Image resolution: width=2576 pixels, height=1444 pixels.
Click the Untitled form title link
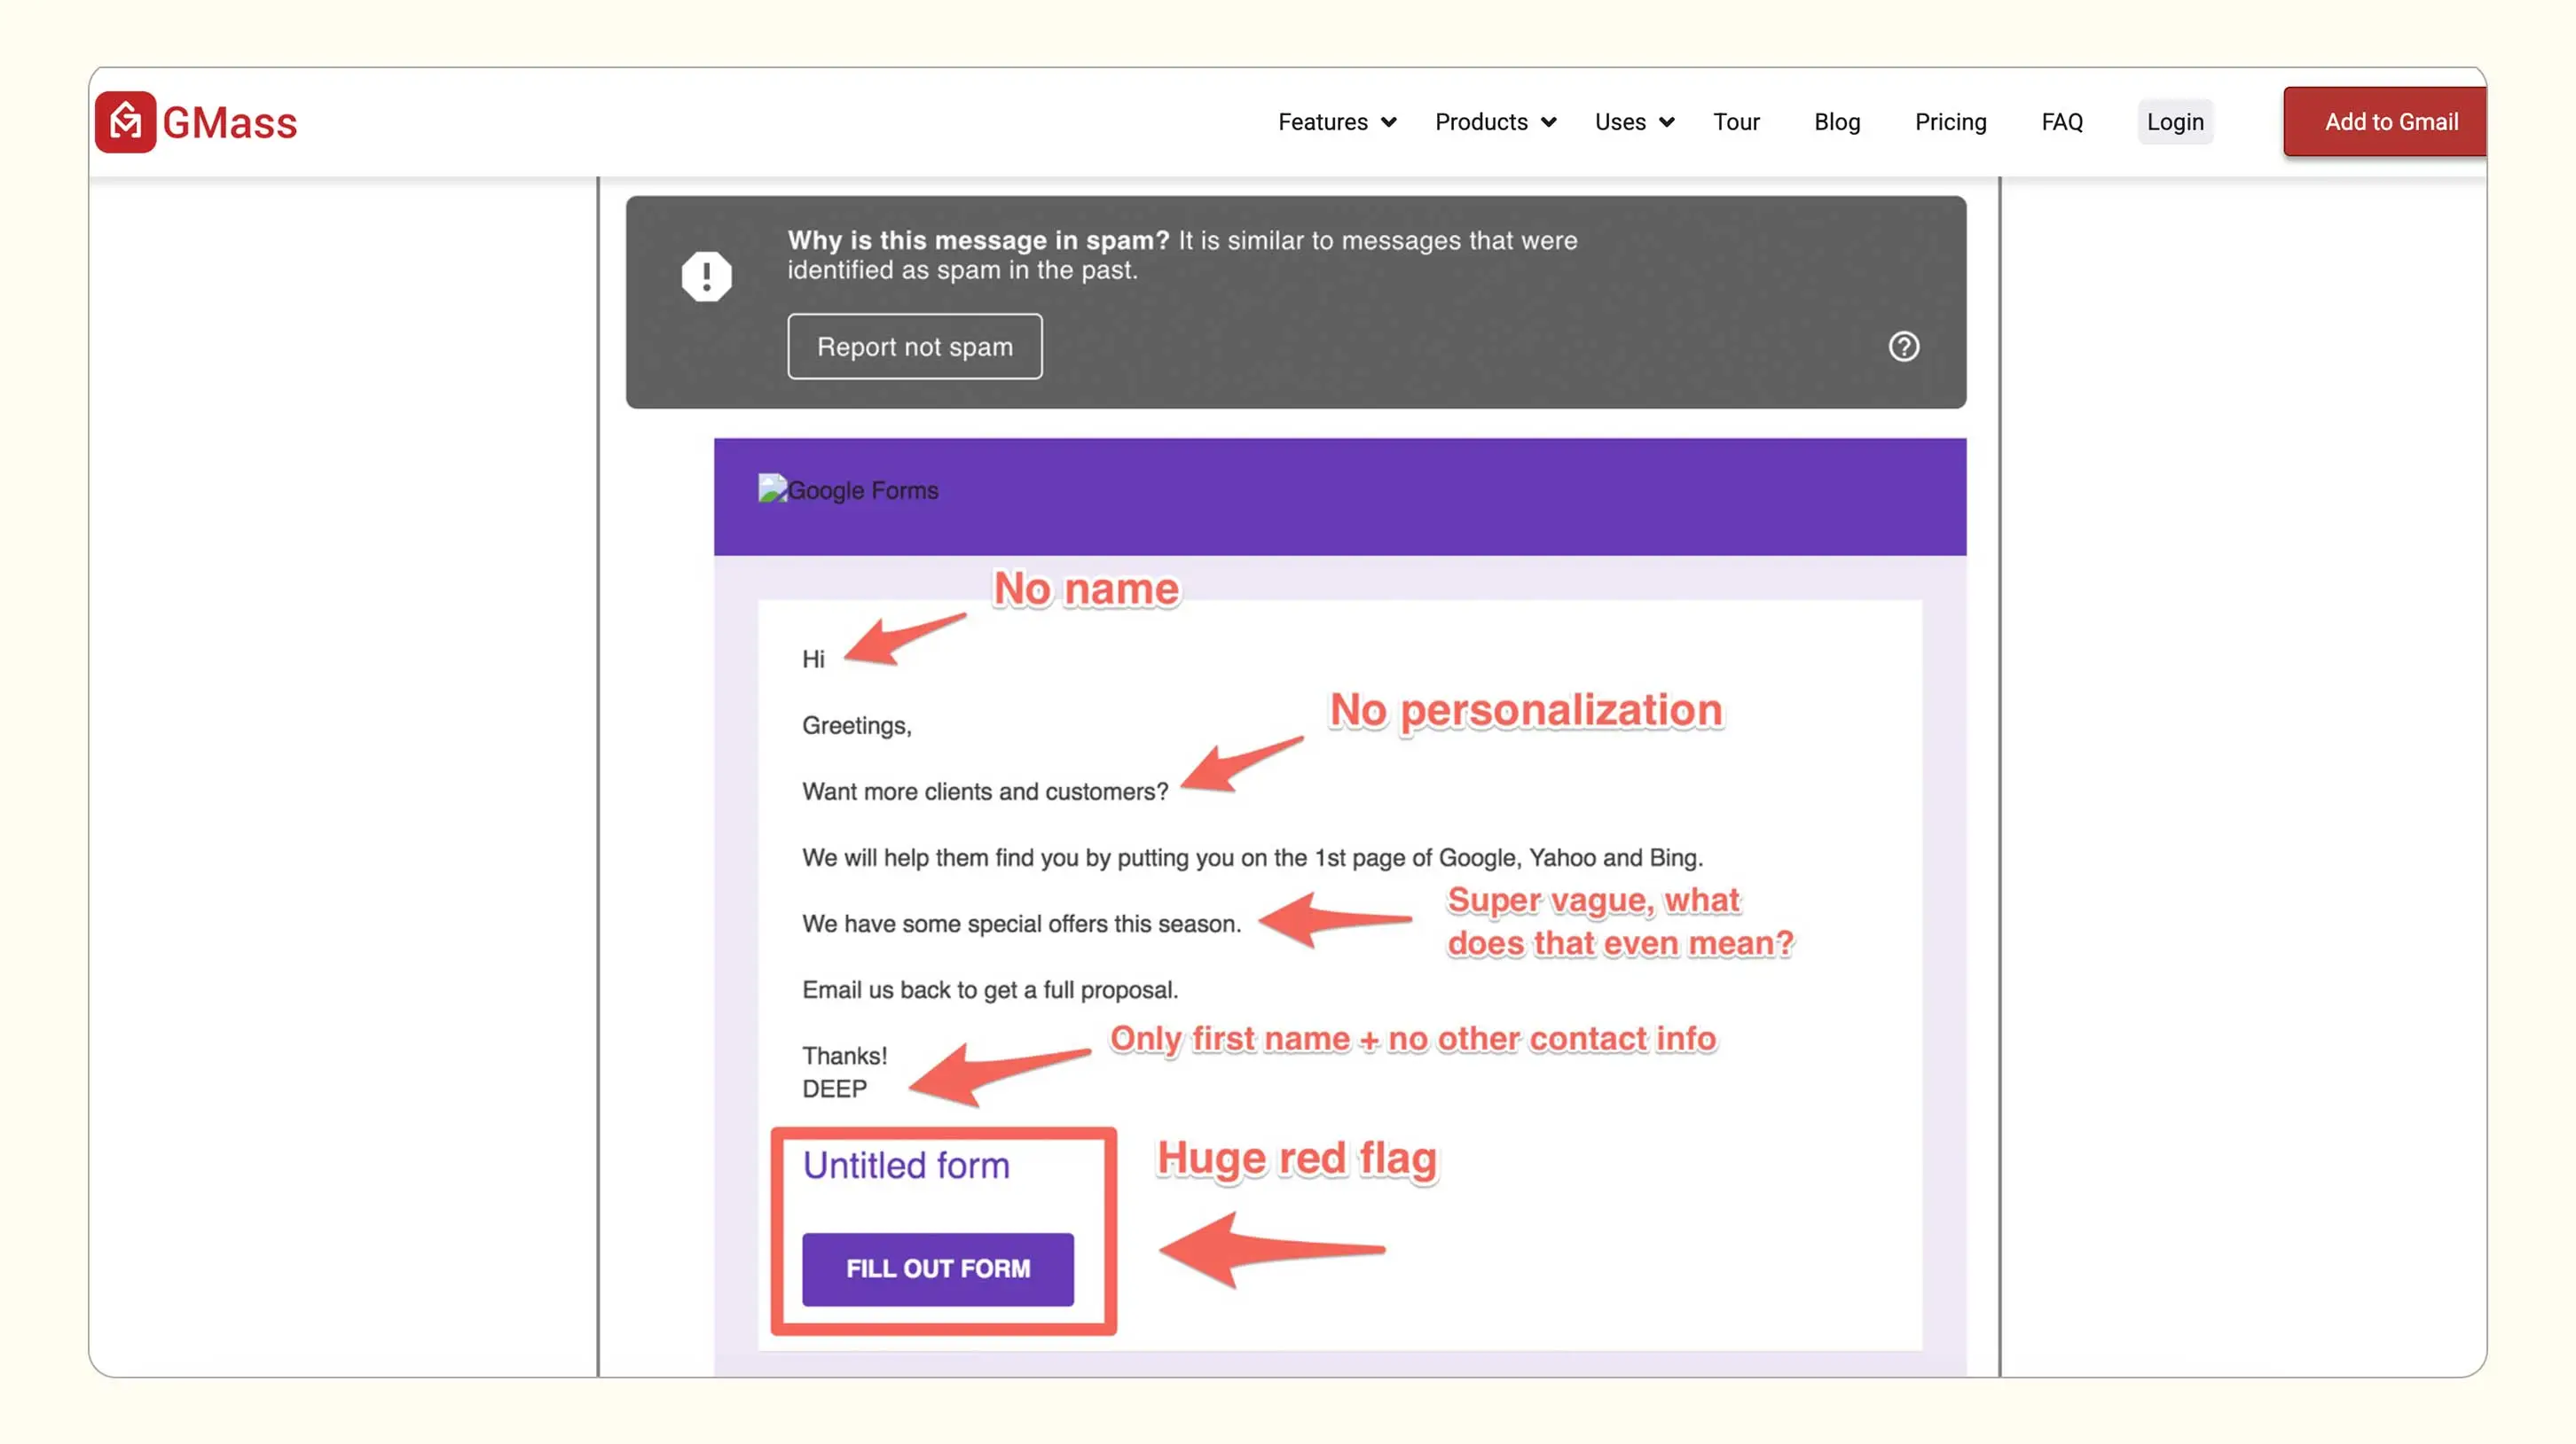click(x=905, y=1165)
